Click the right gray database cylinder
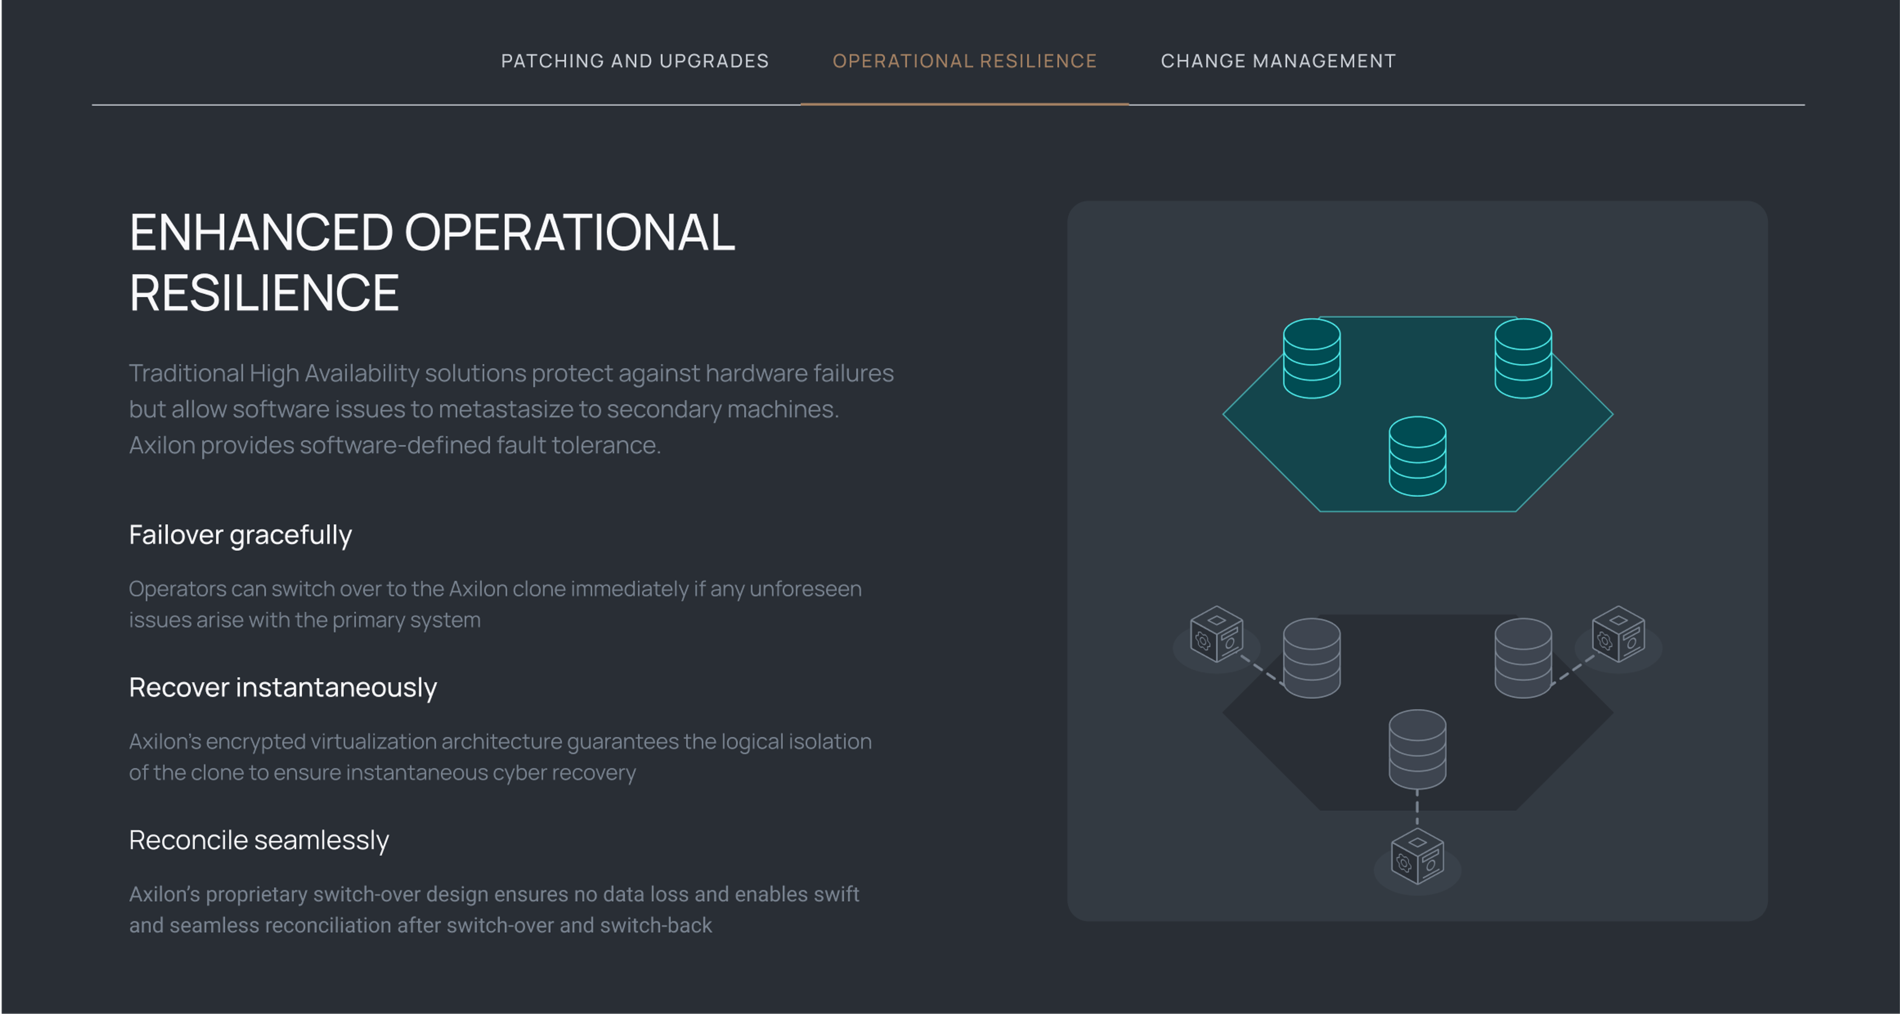This screenshot has width=1900, height=1014. [x=1523, y=658]
